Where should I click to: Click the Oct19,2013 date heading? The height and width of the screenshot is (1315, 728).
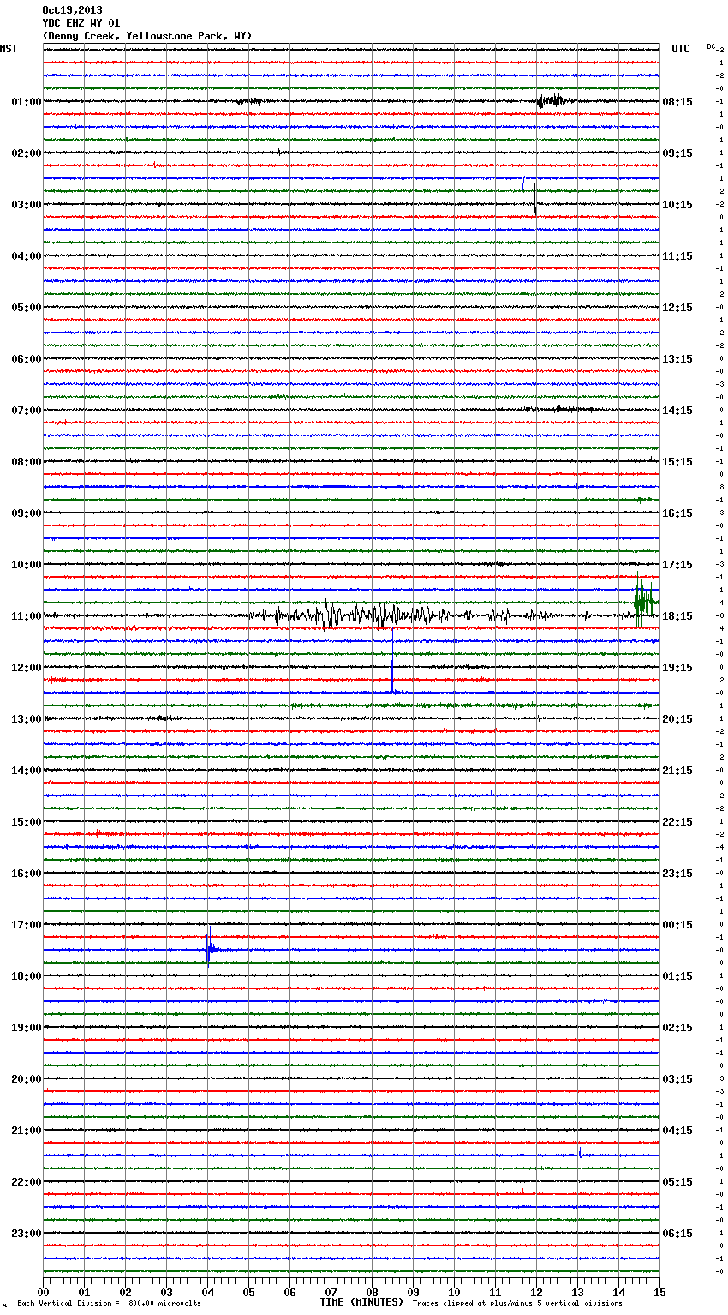click(72, 10)
